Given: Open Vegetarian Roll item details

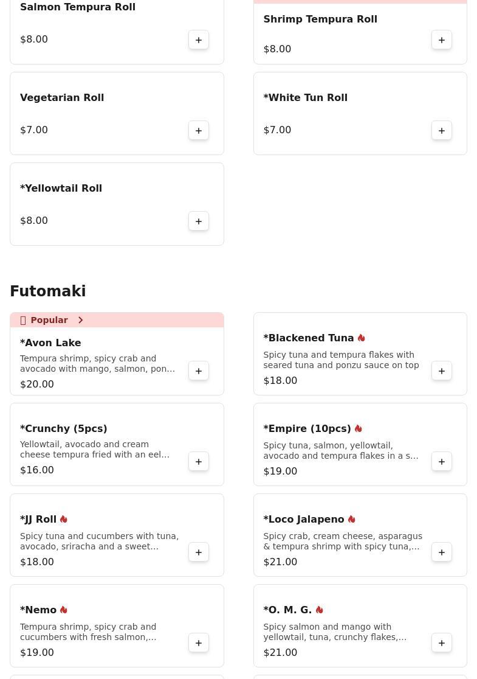Looking at the screenshot, I should pos(62,97).
